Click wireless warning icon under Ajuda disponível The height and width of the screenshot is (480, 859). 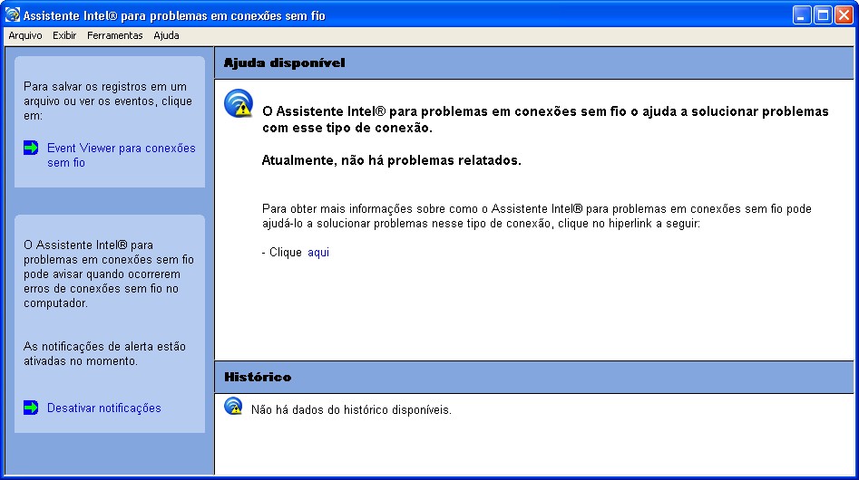coord(239,103)
